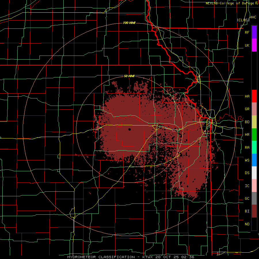The height and width of the screenshot is (259, 259).
Task: Click the 100 NMI range ring label
Action: tap(129, 23)
